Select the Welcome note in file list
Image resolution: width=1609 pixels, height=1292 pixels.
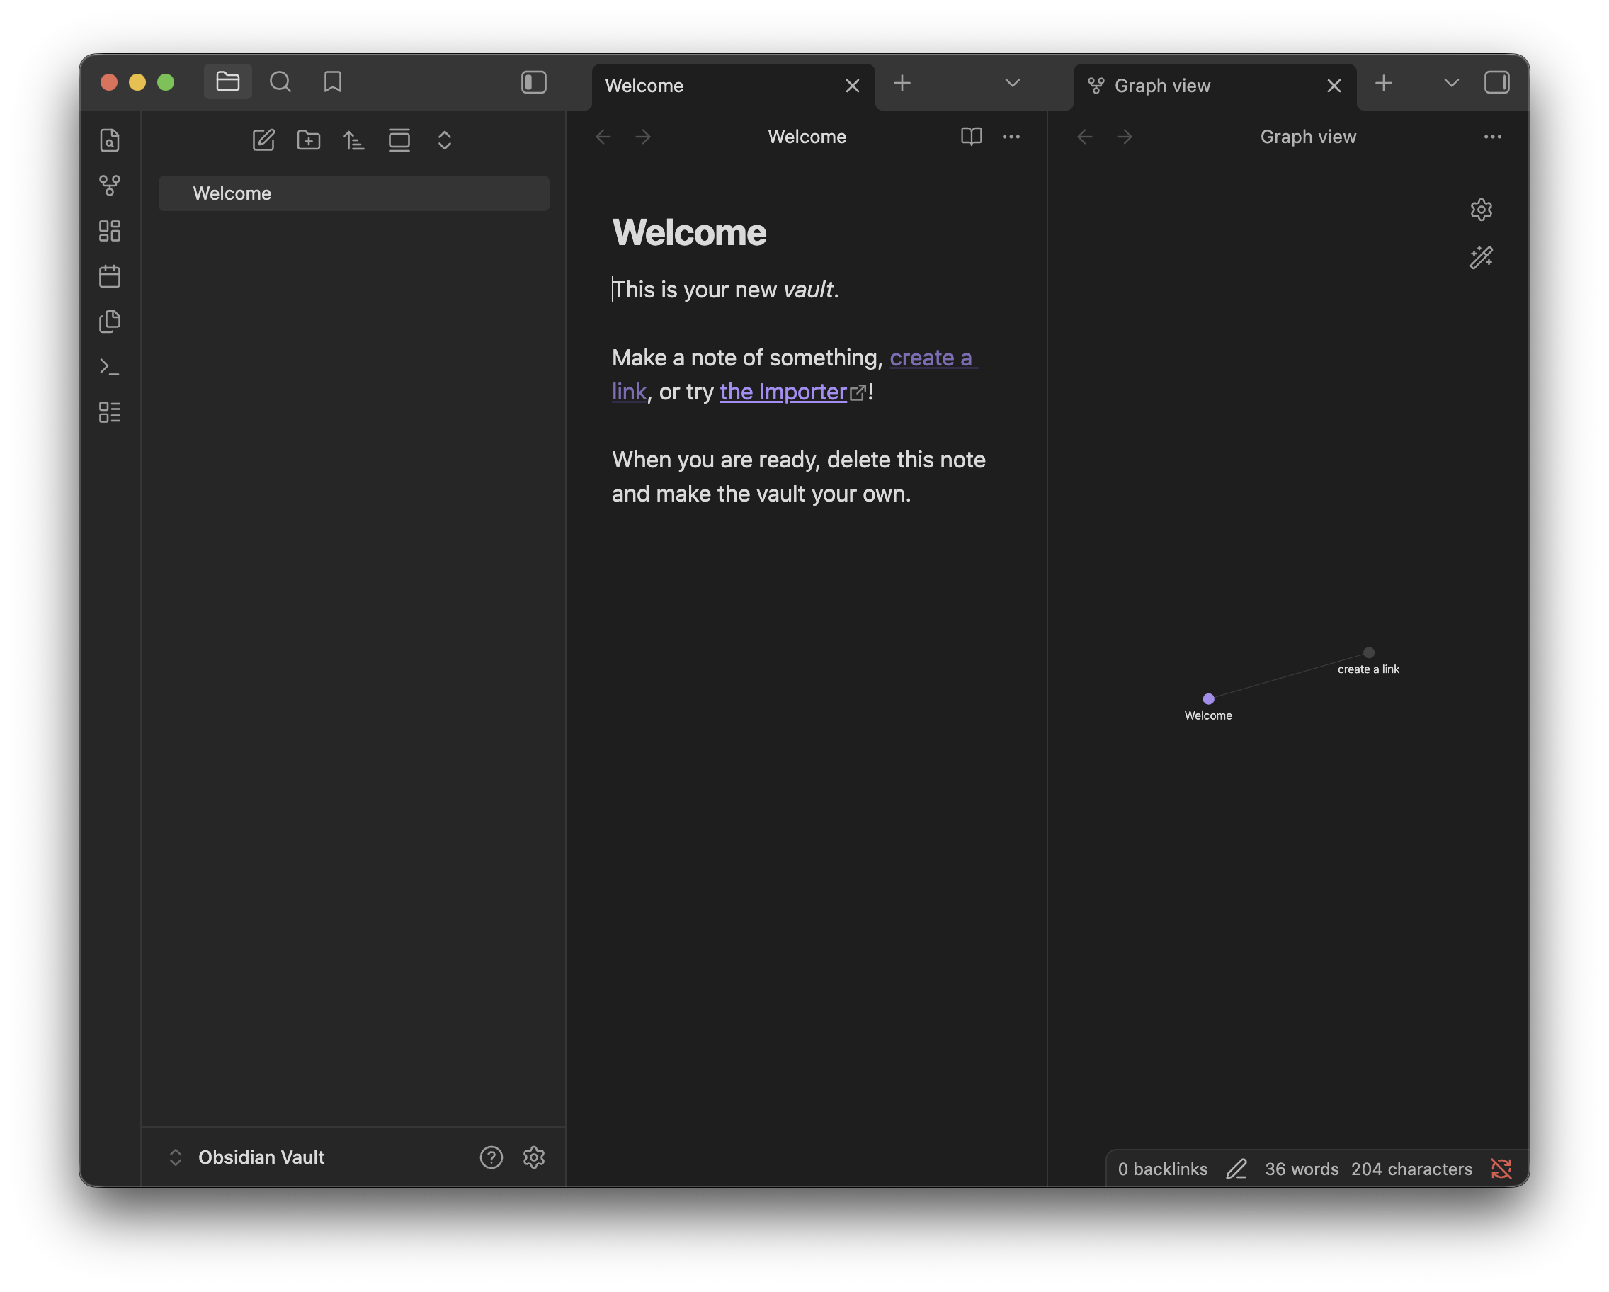[354, 193]
